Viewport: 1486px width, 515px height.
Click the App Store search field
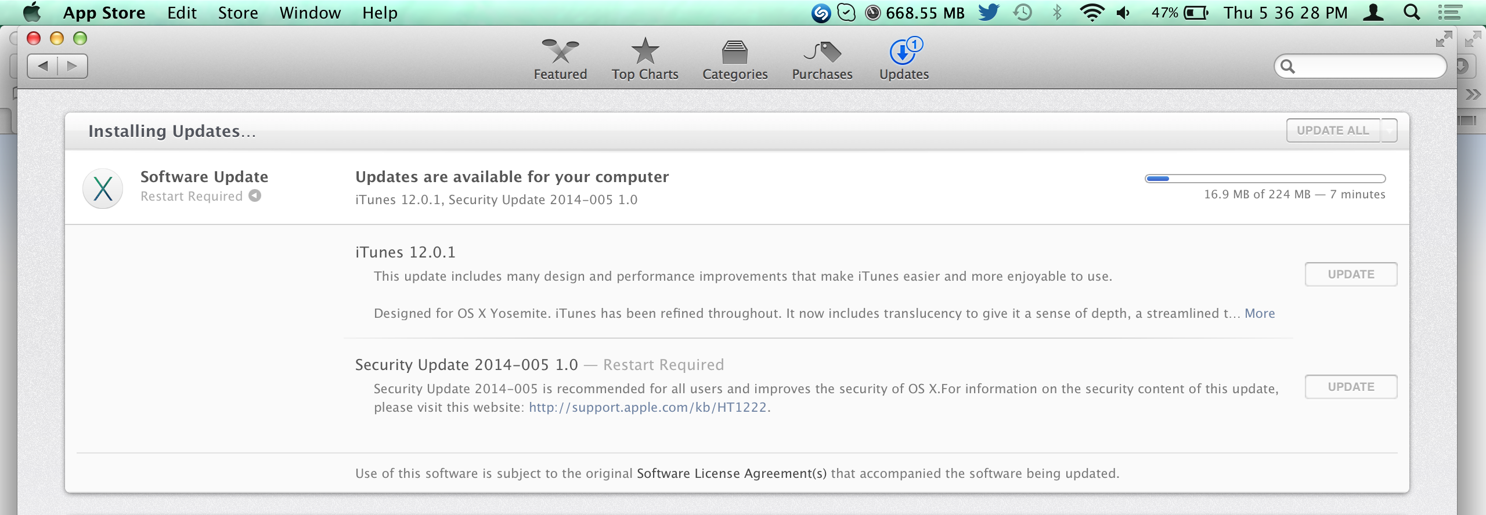tap(1360, 66)
